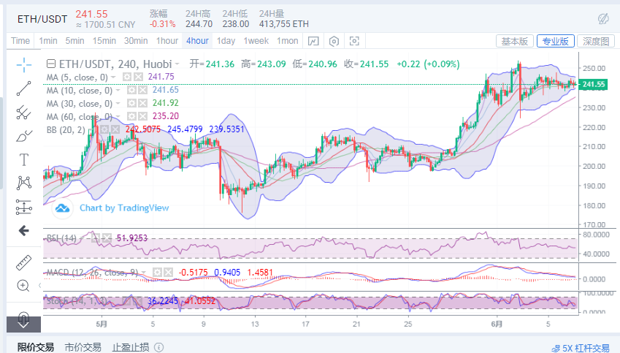Remove the MA (5, close, 0) indicator

[x=138, y=77]
